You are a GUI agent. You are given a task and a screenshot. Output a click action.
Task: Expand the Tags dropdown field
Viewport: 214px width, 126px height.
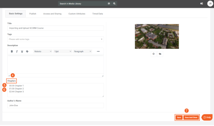point(56,39)
